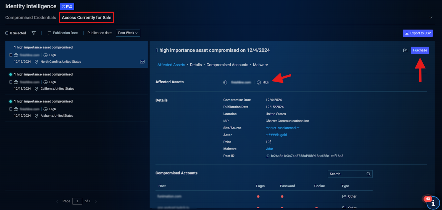Select the California listing checkbox
Image resolution: width=442 pixels, height=210 pixels.
click(x=10, y=82)
